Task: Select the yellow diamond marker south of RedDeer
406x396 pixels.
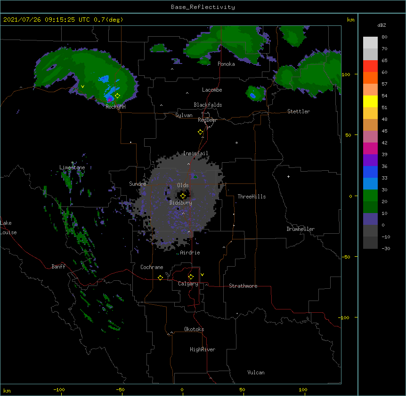Action: pyautogui.click(x=201, y=132)
